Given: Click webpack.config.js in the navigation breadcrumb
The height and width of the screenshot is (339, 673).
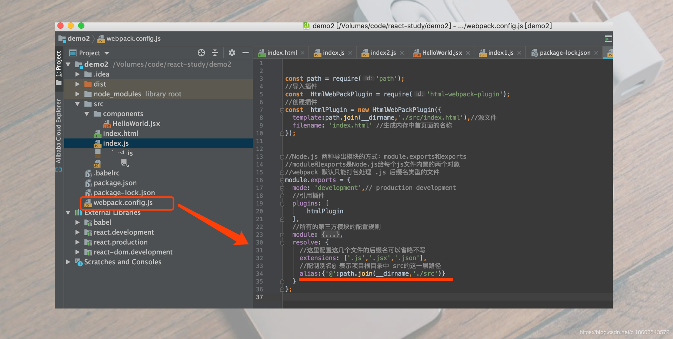Looking at the screenshot, I should pyautogui.click(x=134, y=39).
